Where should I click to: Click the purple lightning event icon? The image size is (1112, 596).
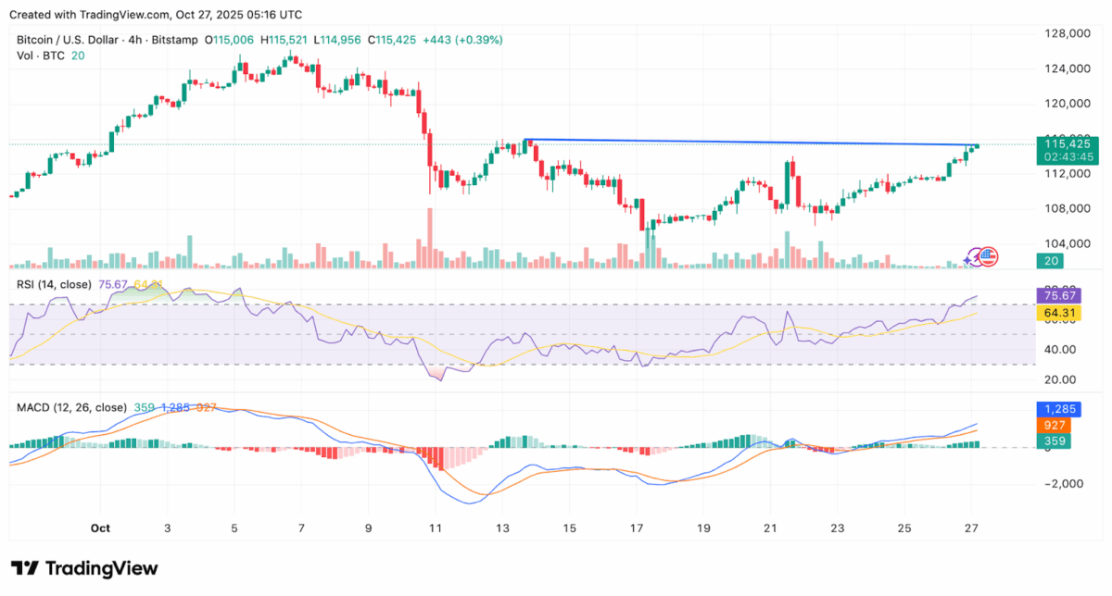click(x=975, y=257)
